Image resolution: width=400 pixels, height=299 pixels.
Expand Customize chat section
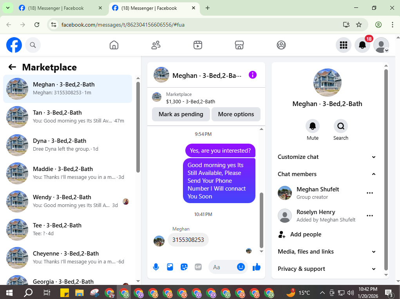coord(326,157)
